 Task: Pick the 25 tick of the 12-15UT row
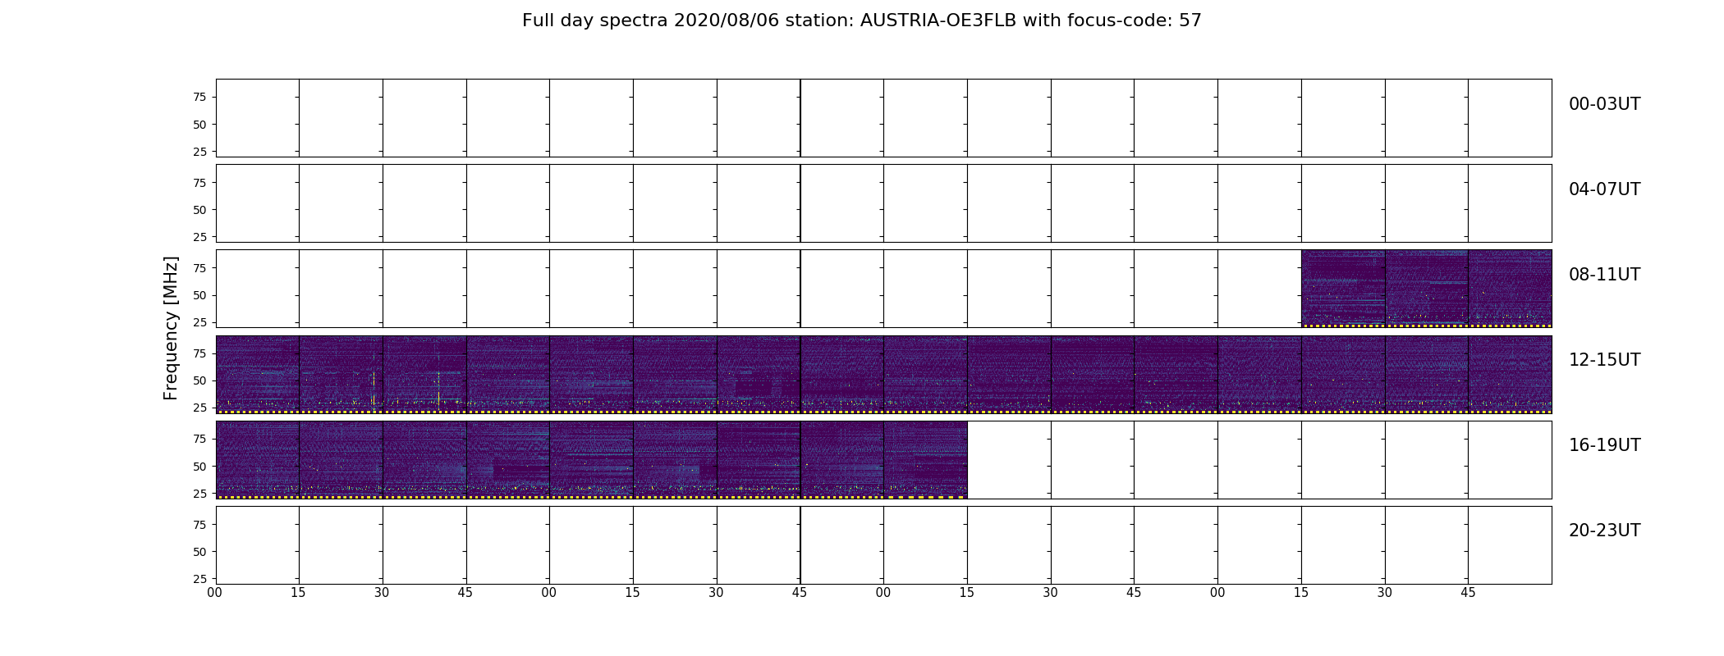pos(199,408)
